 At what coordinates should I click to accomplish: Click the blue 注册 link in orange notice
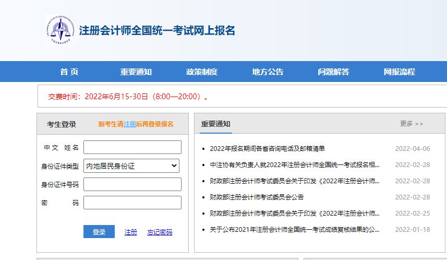pos(129,124)
